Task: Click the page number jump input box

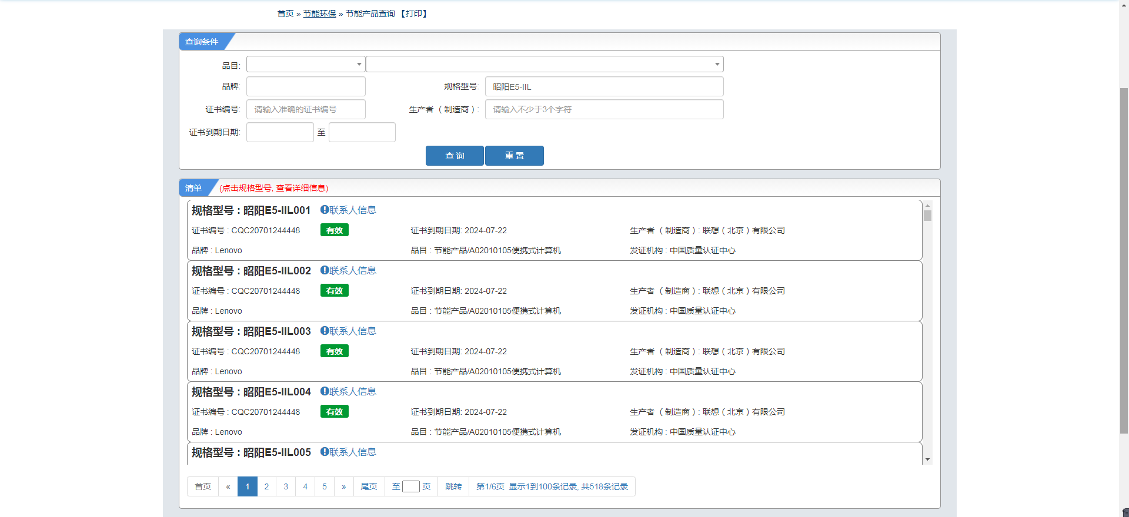Action: pyautogui.click(x=411, y=486)
